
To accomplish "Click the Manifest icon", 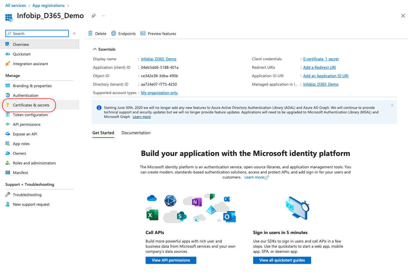I will (8, 173).
